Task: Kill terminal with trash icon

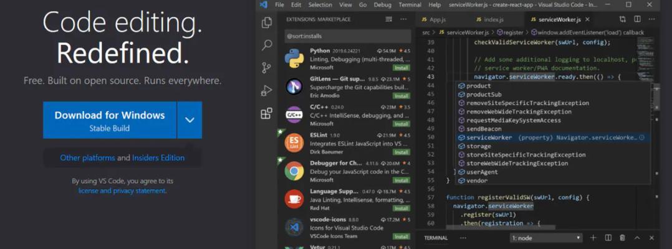Action: click(x=622, y=238)
